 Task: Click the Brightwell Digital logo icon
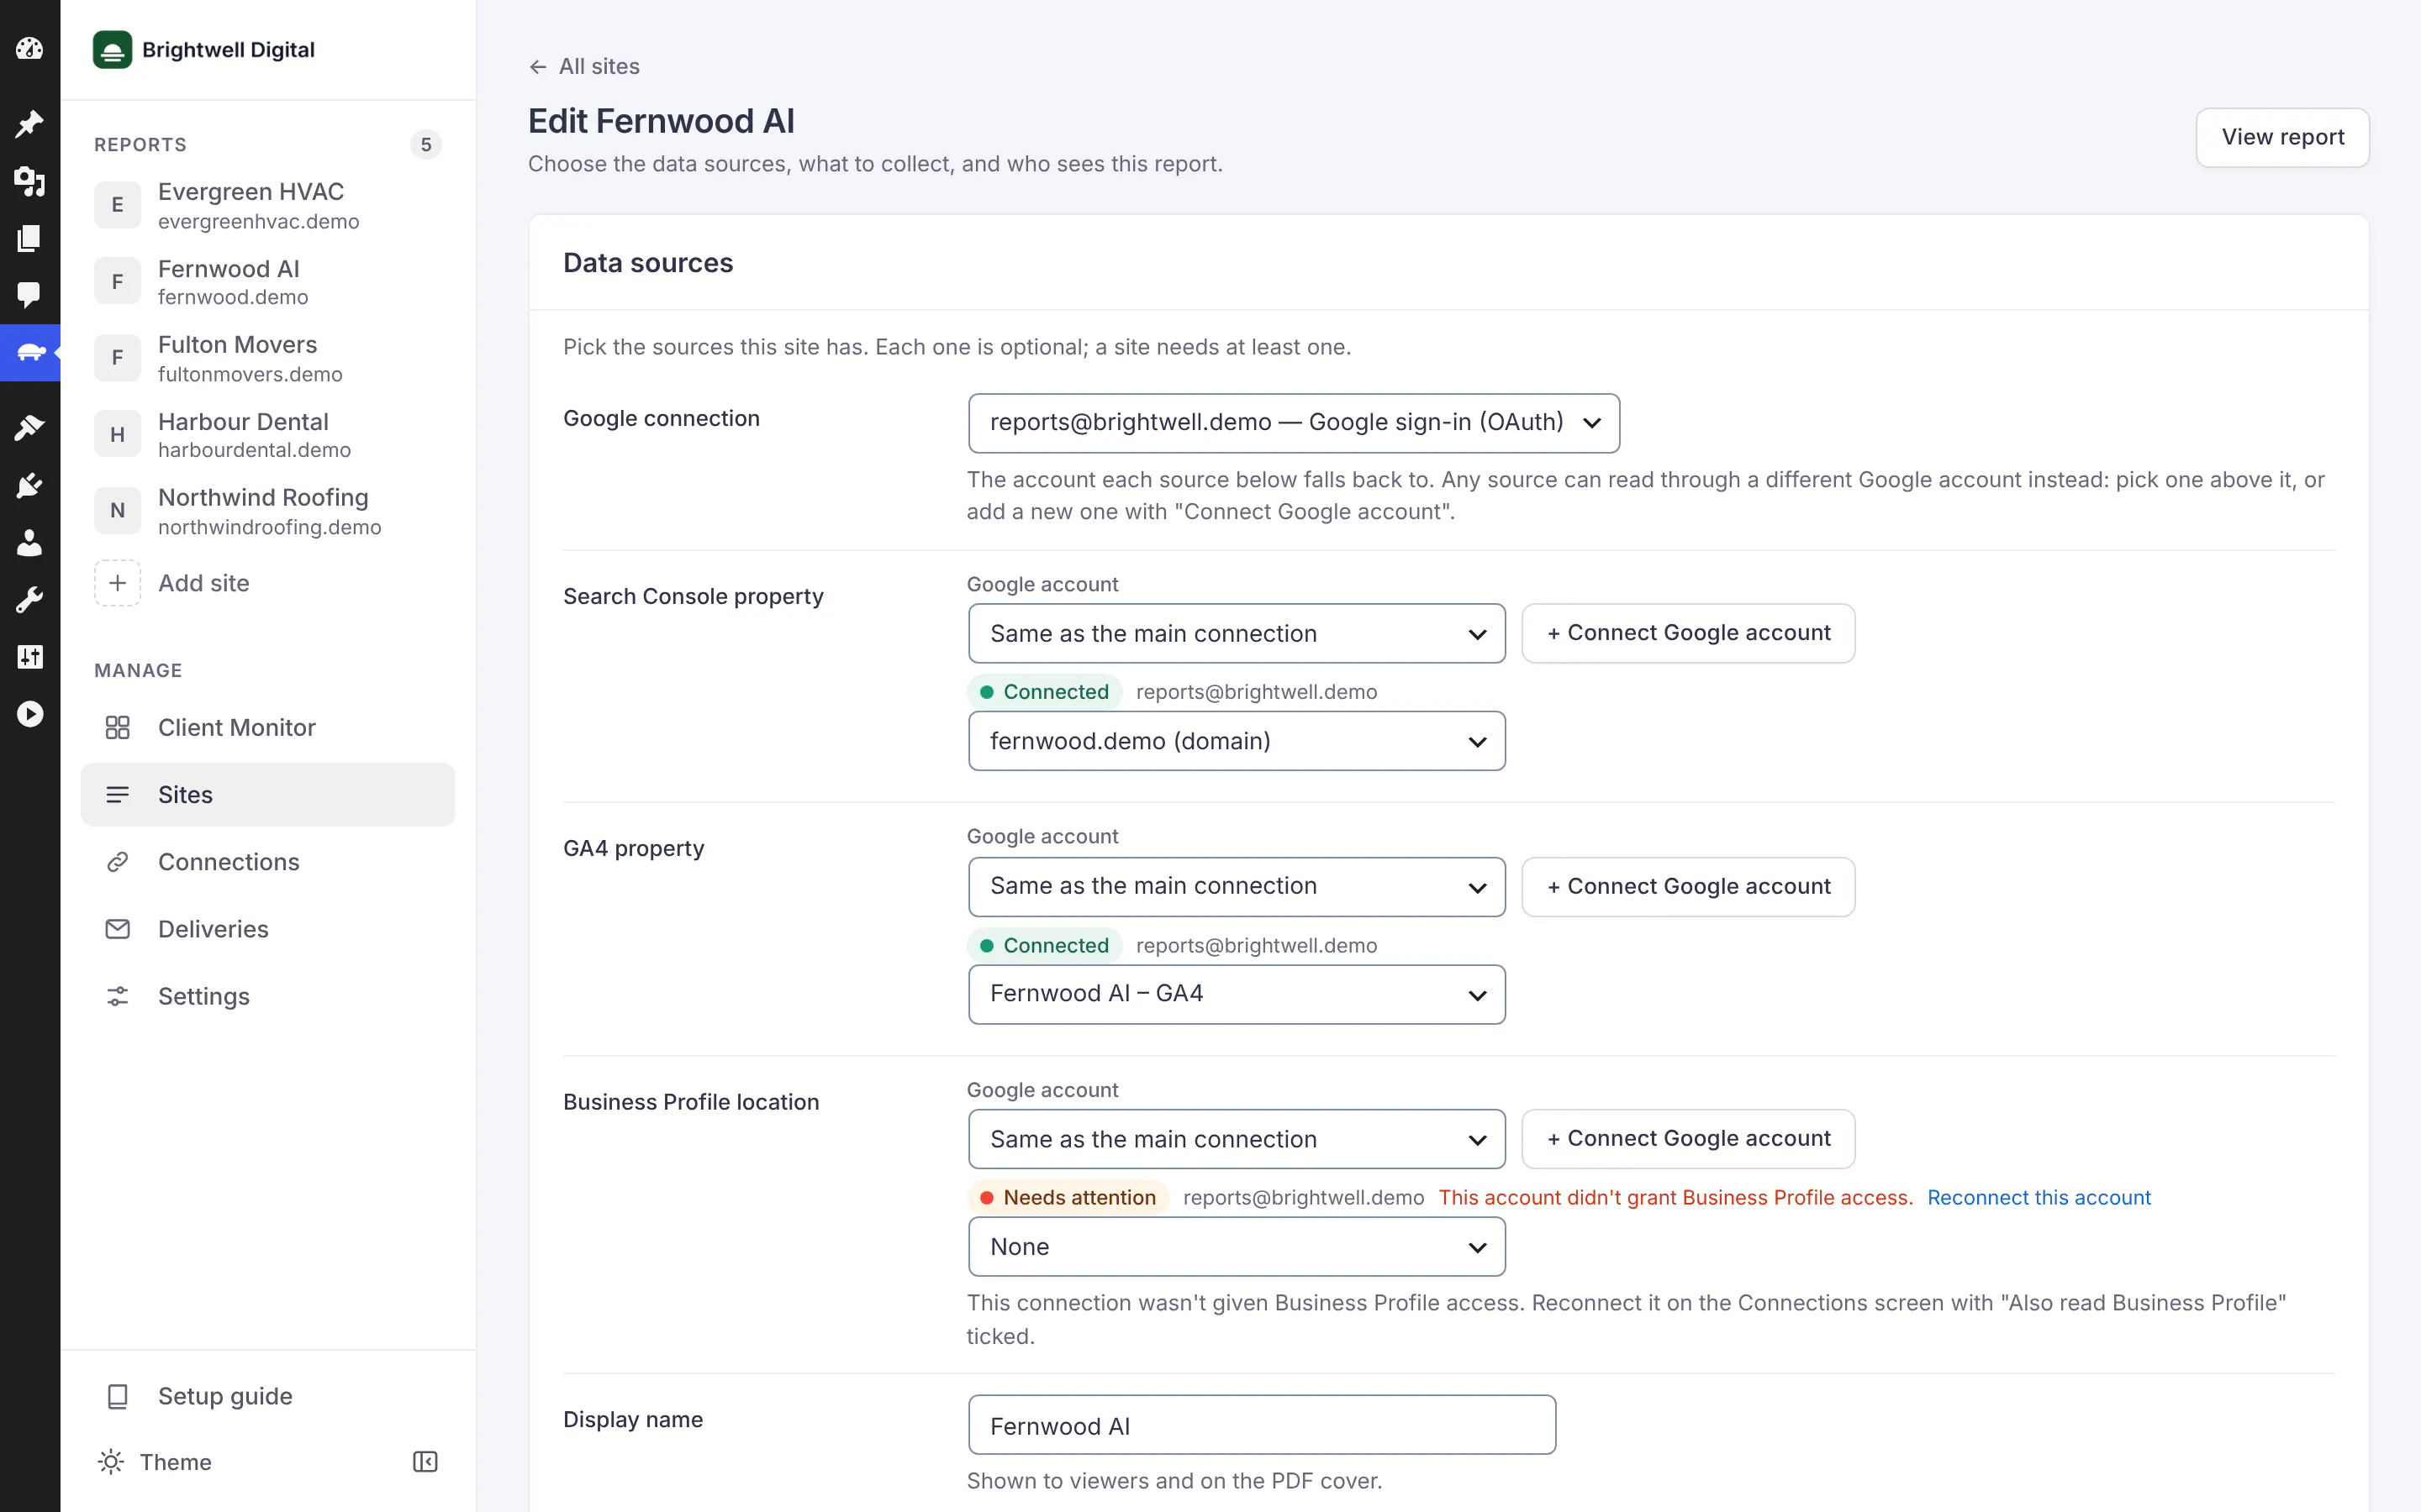(112, 49)
